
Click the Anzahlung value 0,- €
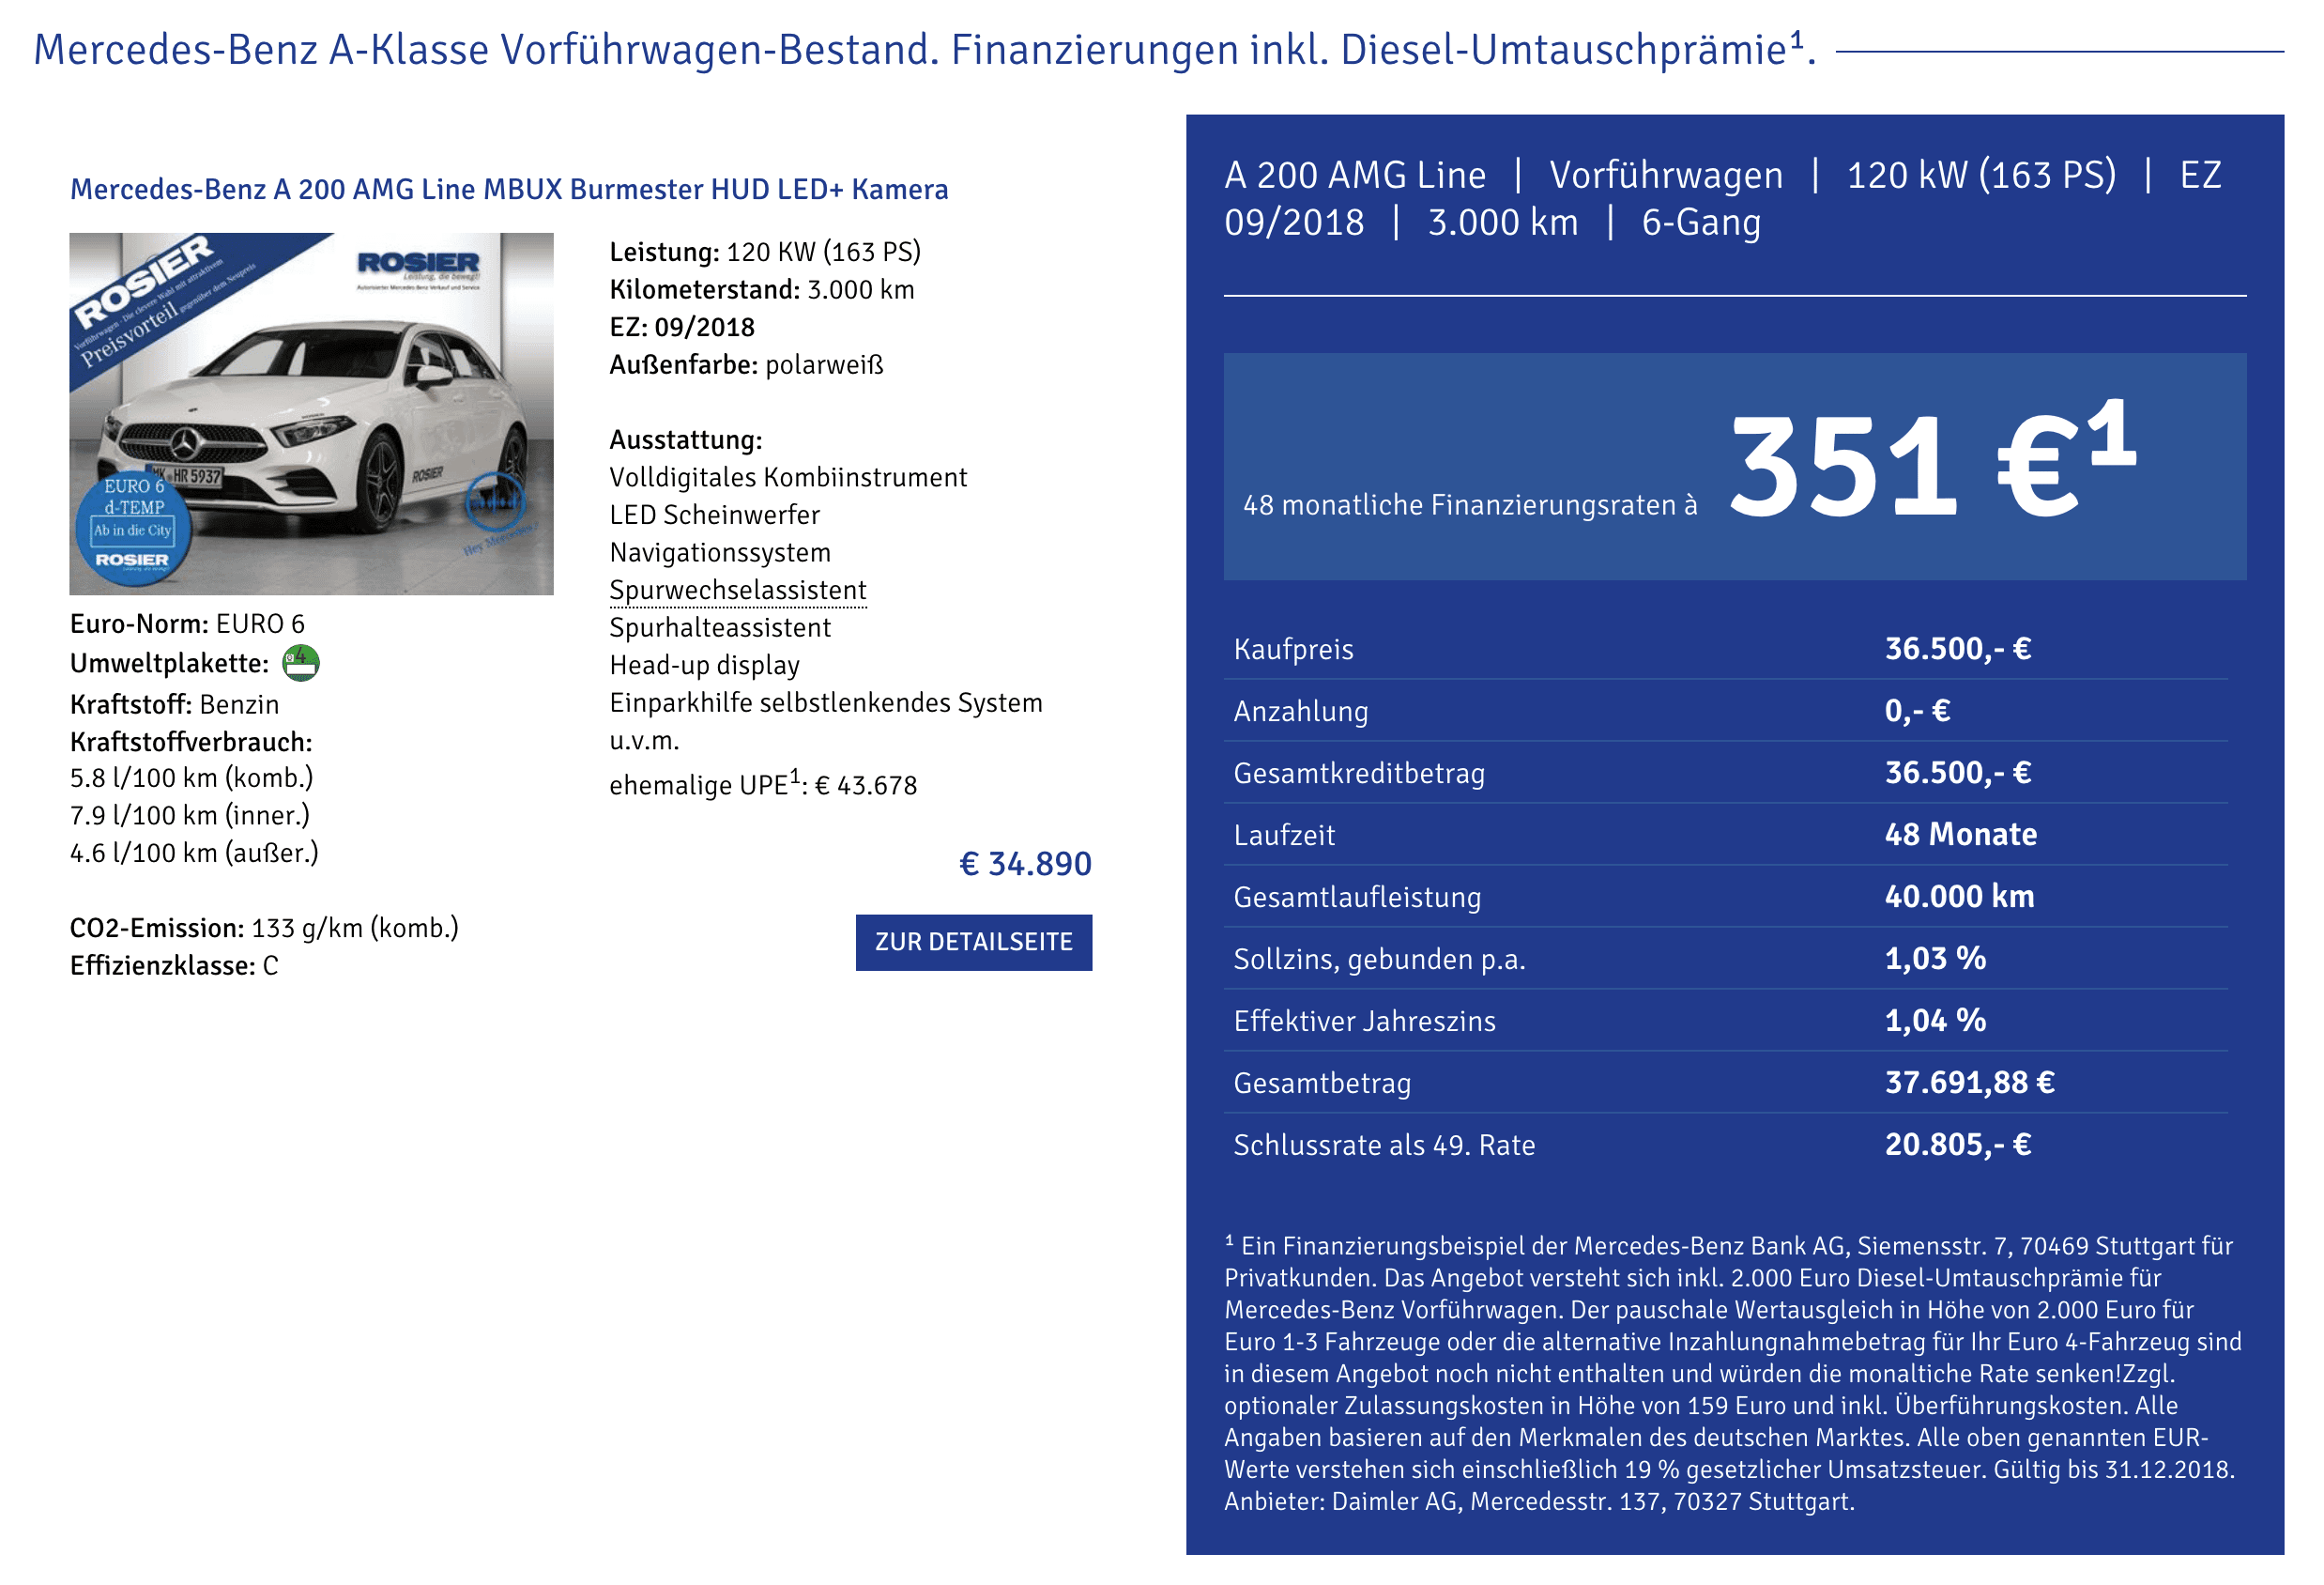[1917, 711]
